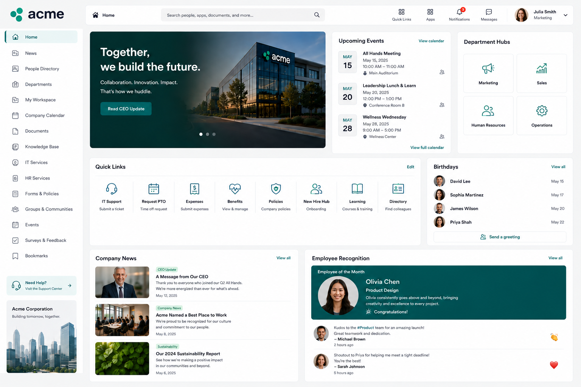Select the first hero carousel dot
Screen dimensions: 581x387
201,134
